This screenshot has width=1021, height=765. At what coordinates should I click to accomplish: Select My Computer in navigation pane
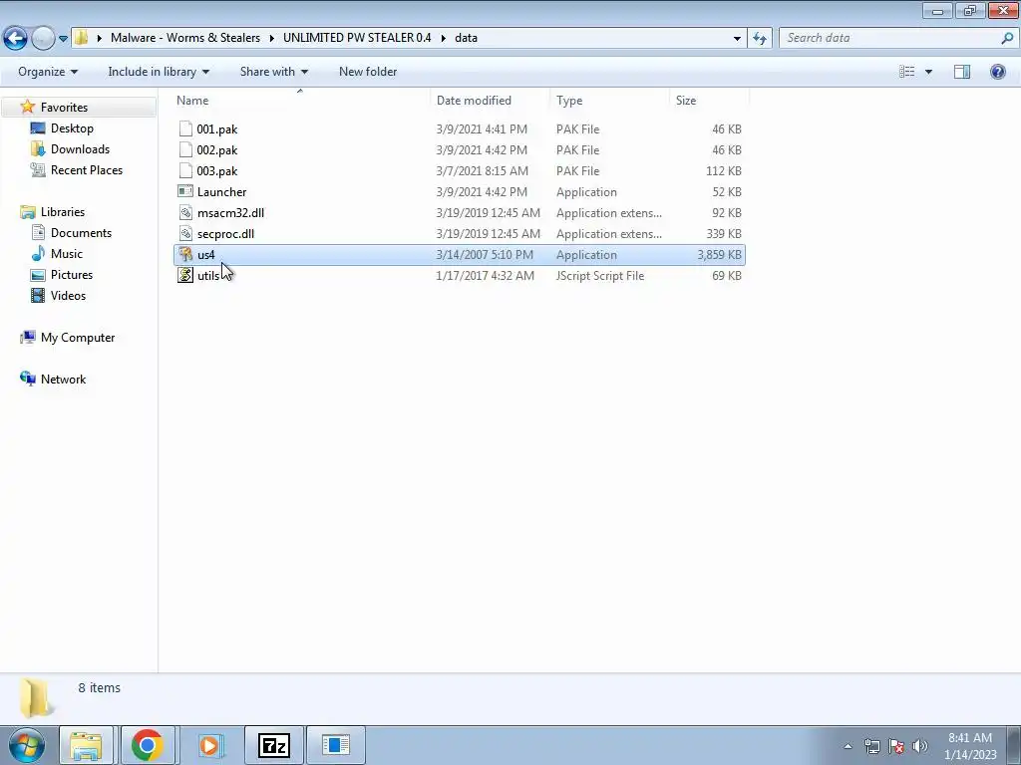point(78,338)
